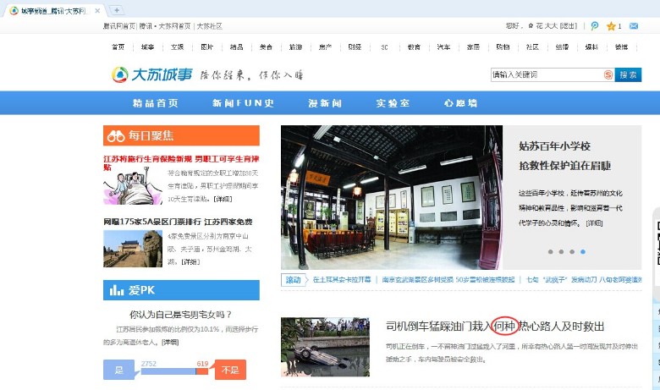Click the 搜索 search button
This screenshot has width=660, height=390.
[x=628, y=74]
